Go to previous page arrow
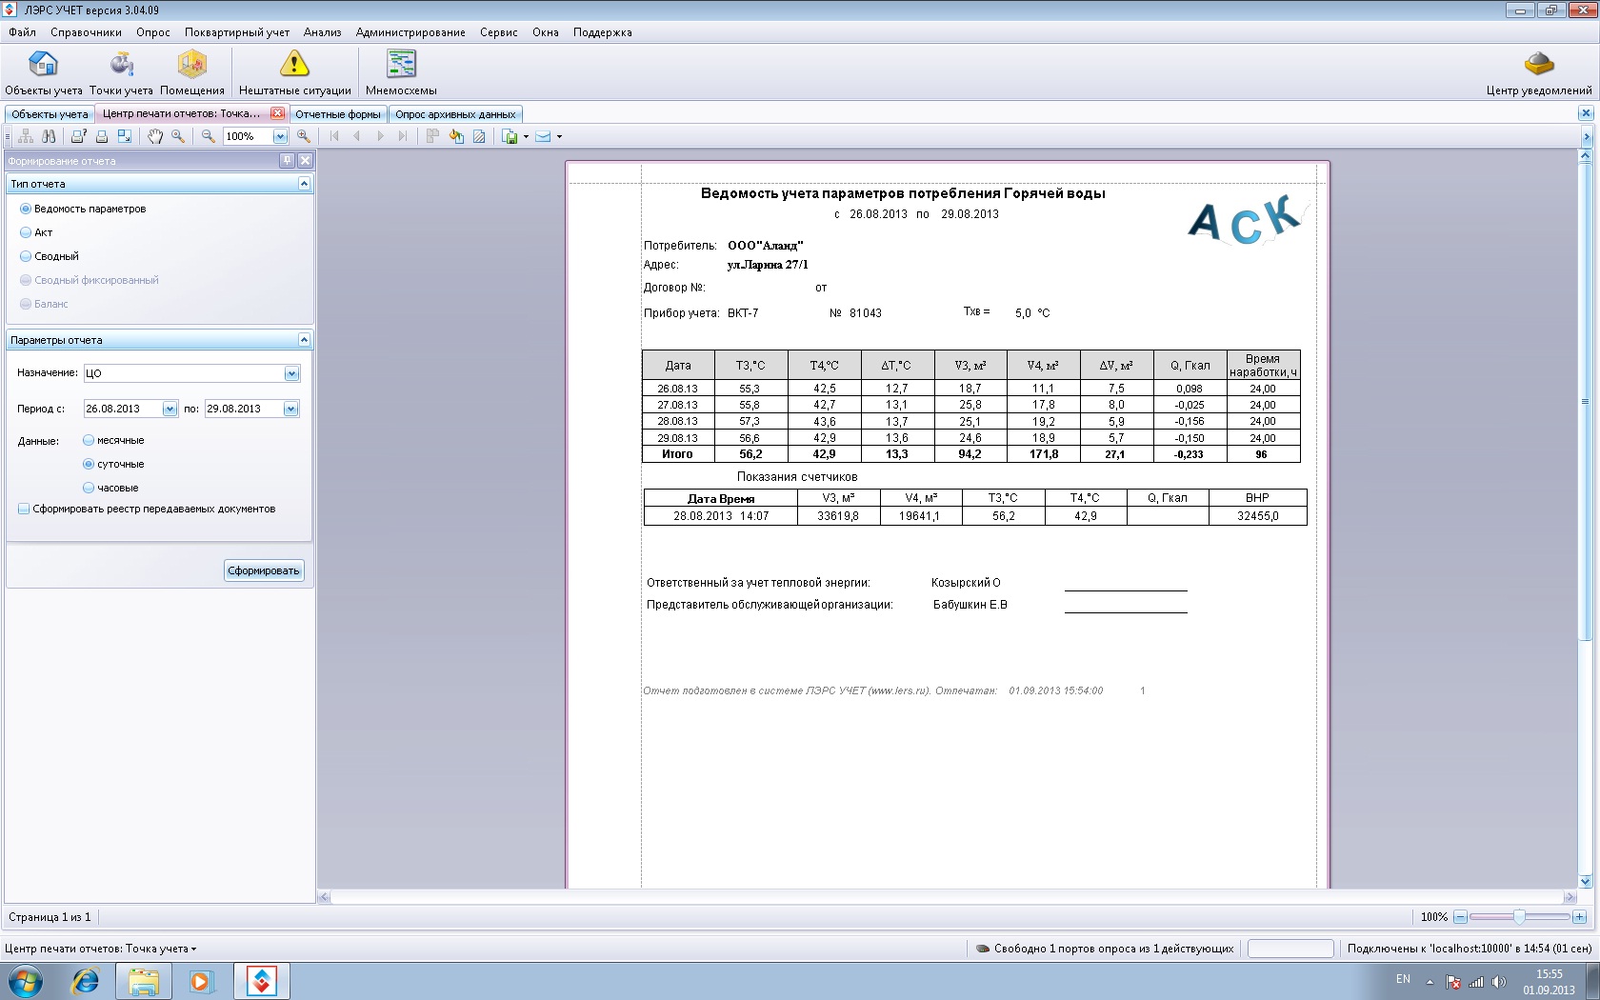The image size is (1600, 1000). 357,136
